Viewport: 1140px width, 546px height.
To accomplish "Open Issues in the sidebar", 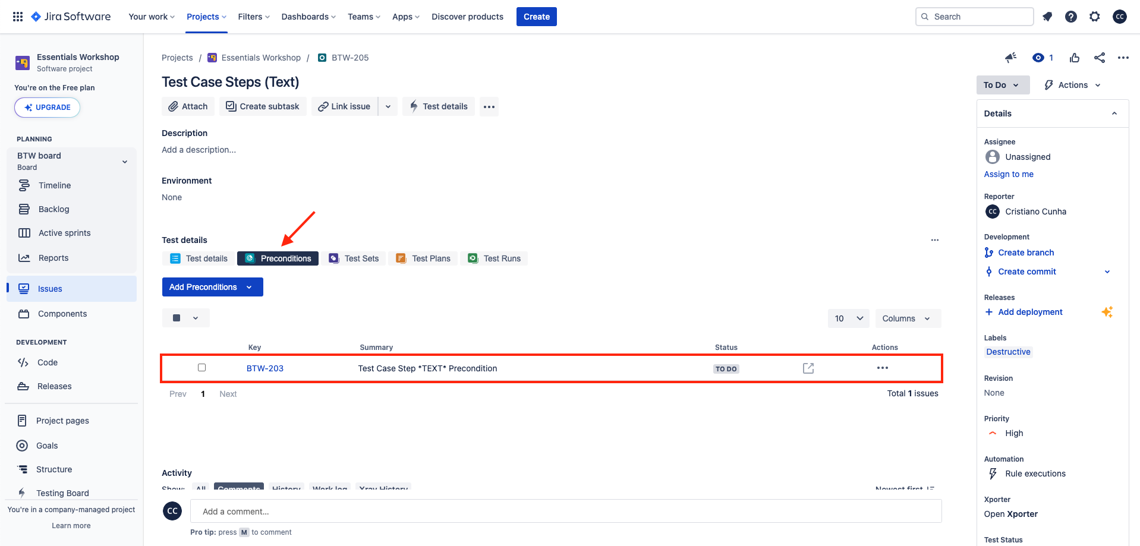I will click(71, 289).
